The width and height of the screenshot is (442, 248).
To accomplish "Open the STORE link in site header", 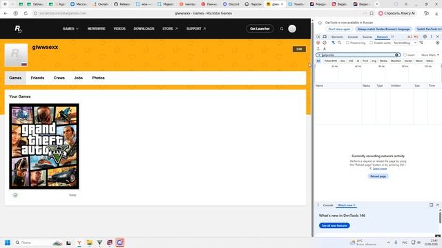I will [x=170, y=29].
